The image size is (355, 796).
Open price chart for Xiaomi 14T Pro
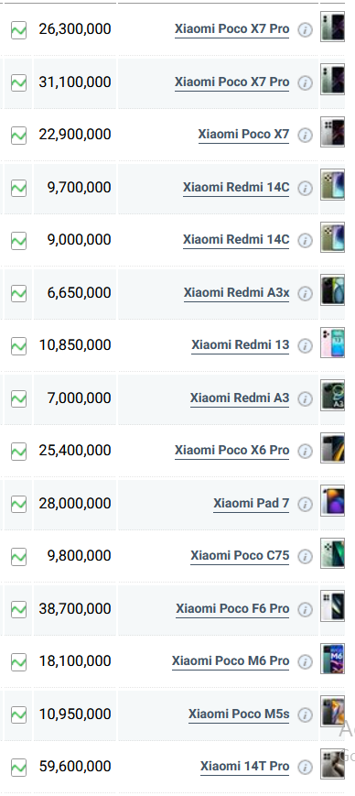(x=19, y=768)
